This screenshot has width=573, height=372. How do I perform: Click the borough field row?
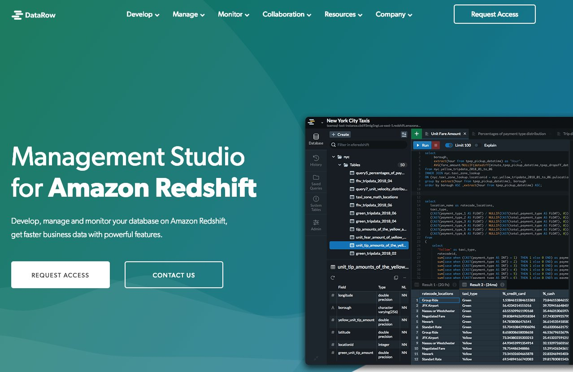[x=369, y=310]
